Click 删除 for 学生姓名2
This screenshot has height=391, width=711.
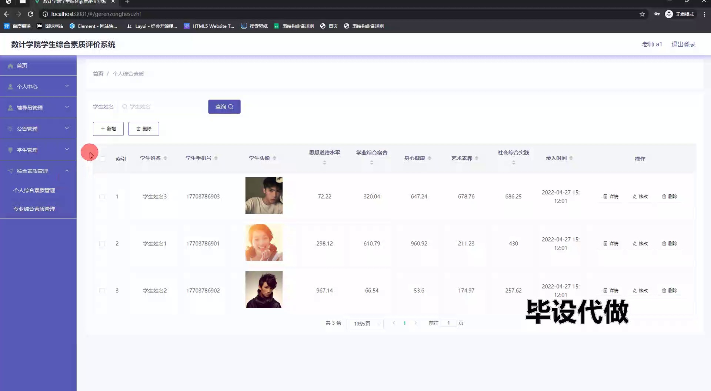[x=670, y=291]
